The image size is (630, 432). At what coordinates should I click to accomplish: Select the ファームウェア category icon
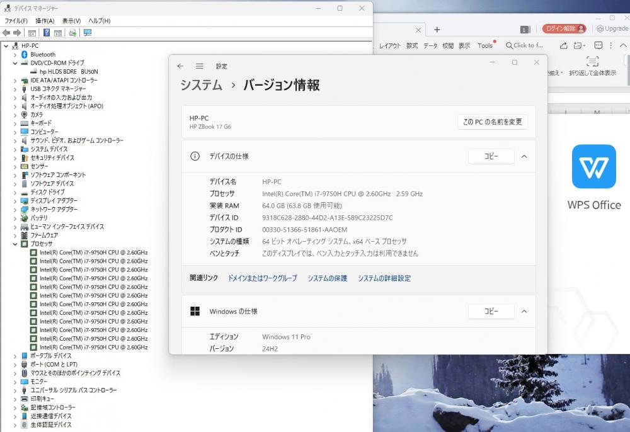pos(24,235)
